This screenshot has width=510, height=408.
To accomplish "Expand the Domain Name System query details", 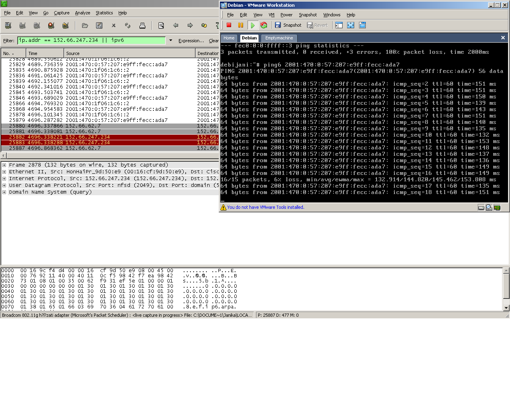I will point(4,192).
